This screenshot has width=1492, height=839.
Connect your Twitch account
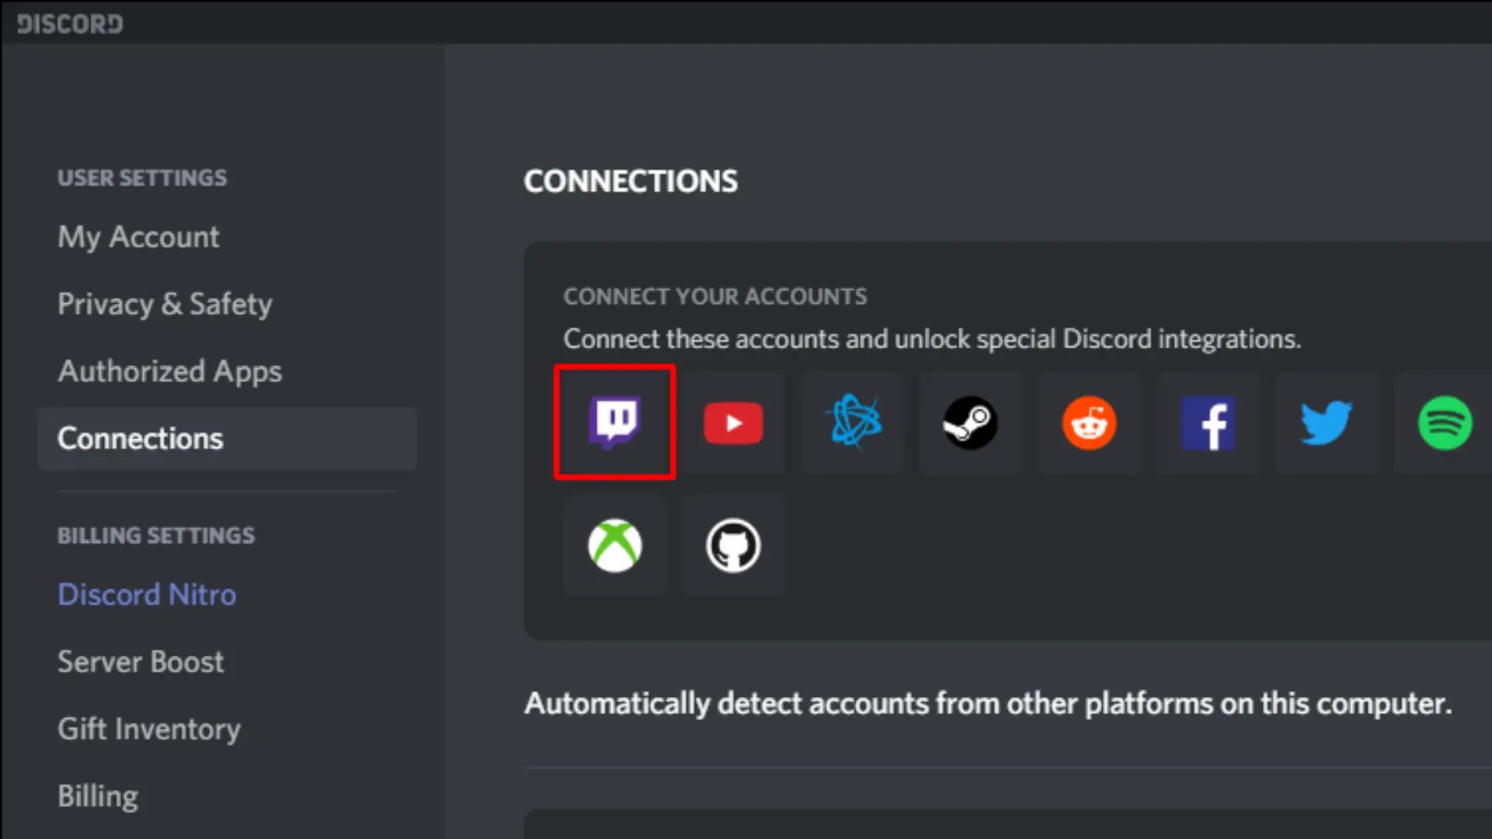click(614, 423)
